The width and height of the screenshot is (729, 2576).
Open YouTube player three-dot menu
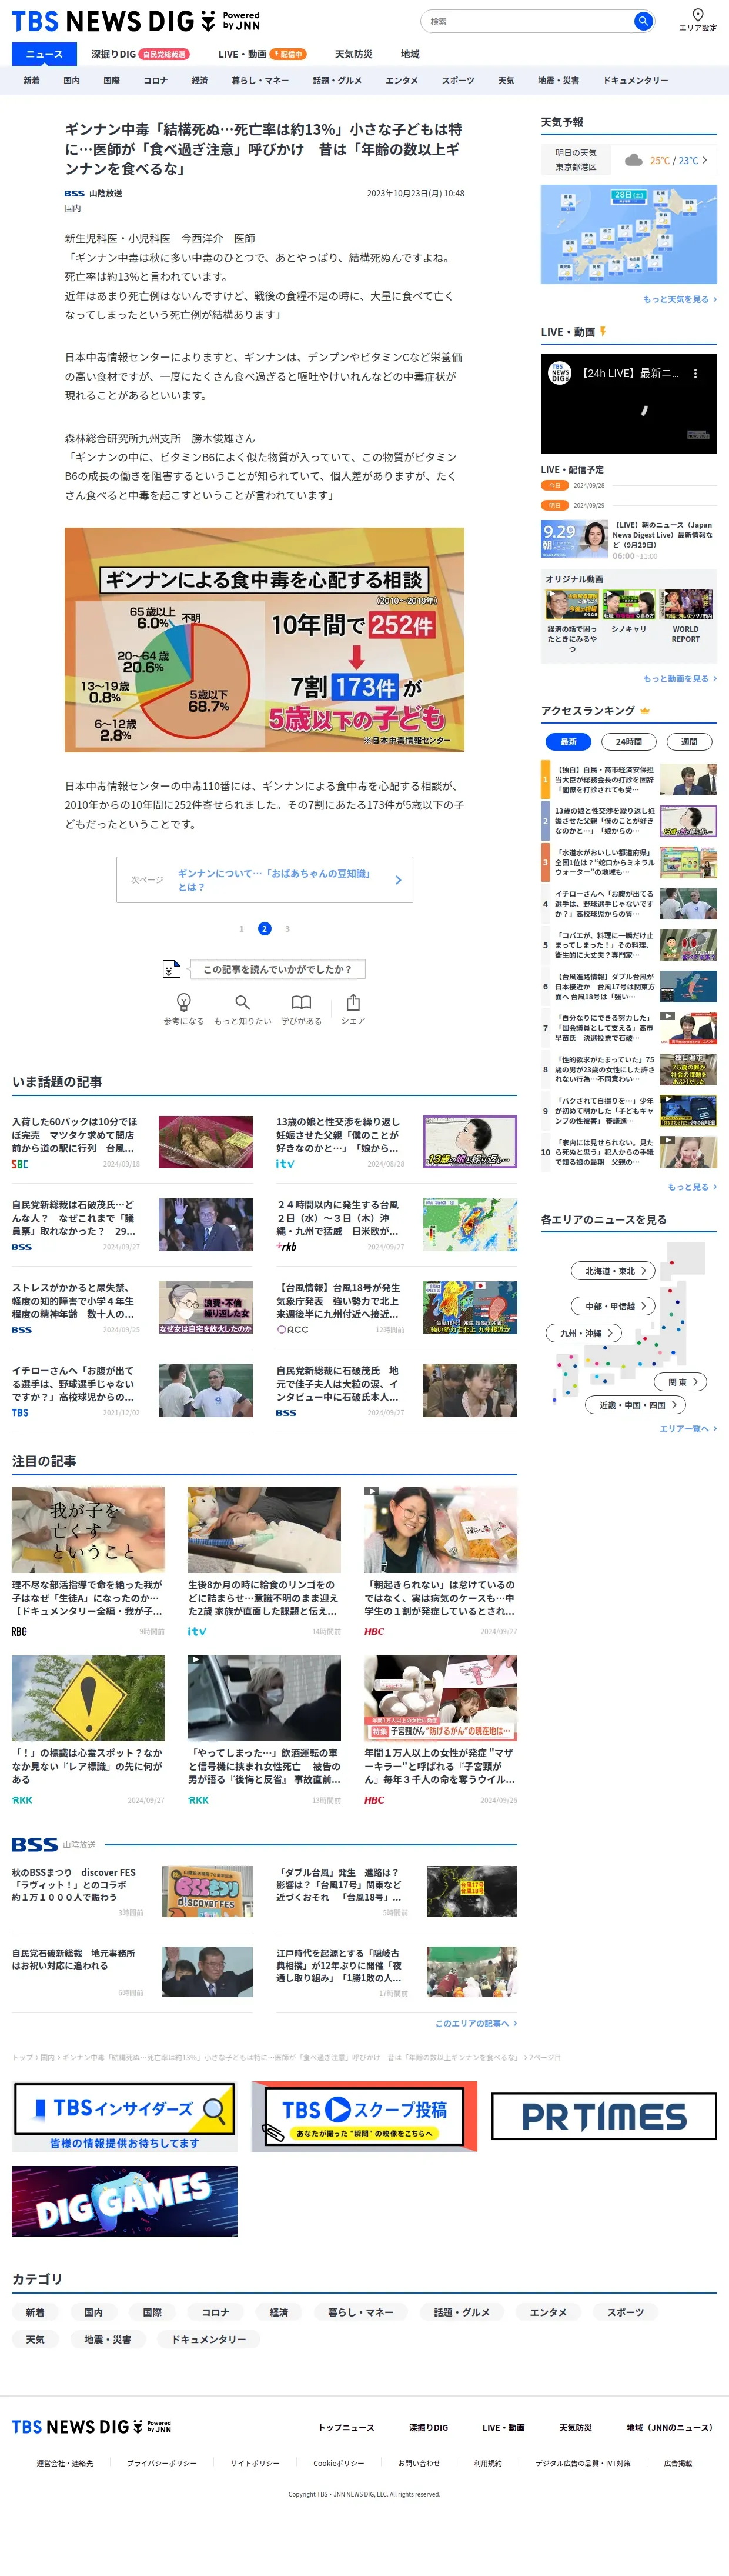pyautogui.click(x=695, y=373)
